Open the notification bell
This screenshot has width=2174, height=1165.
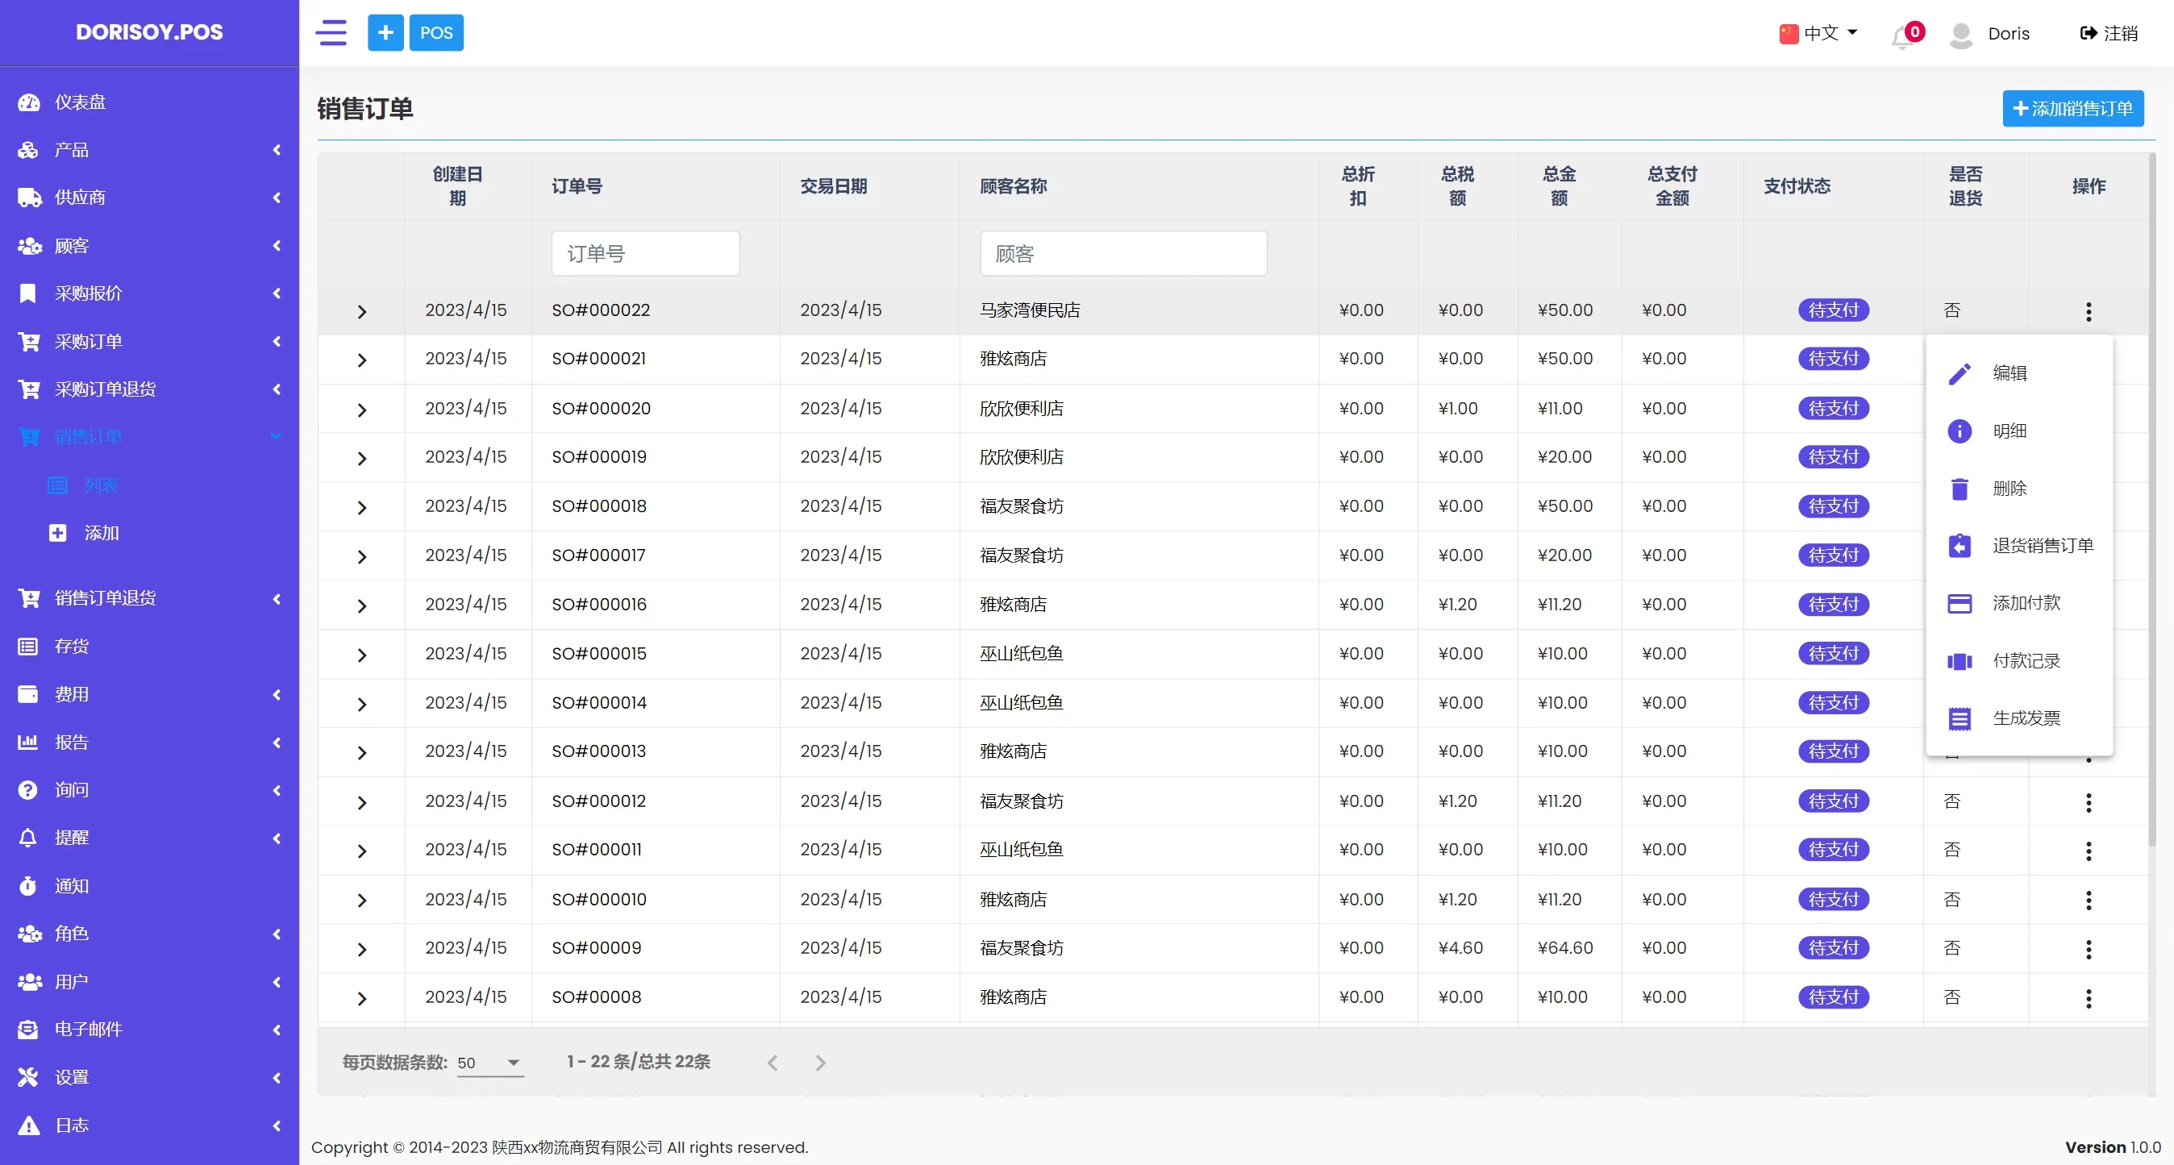coord(1902,35)
